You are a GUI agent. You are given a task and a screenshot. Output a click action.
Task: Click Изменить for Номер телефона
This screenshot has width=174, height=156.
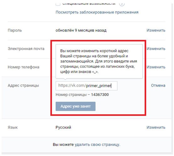click(156, 67)
